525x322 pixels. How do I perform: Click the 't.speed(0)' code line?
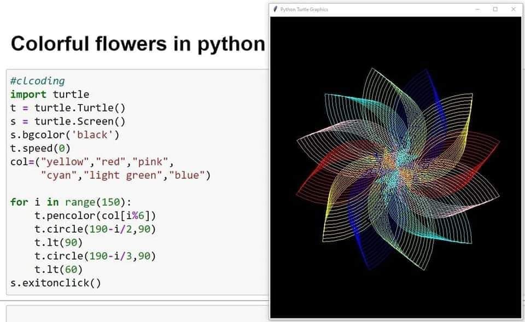[40, 148]
